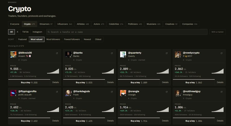The width and height of the screenshot is (231, 126).
Task: Sort by Most valued
Action: 36,39
